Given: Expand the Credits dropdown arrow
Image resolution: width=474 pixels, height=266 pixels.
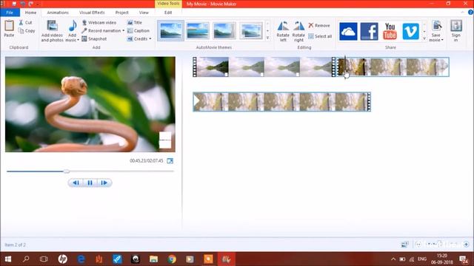Looking at the screenshot, I should 150,39.
